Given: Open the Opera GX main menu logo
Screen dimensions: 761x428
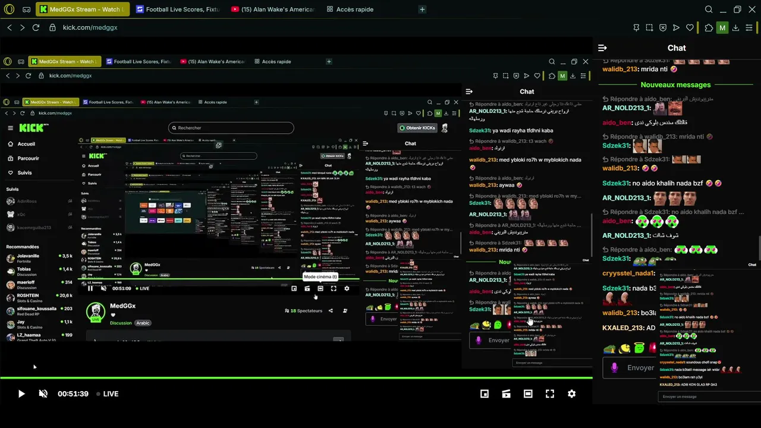Looking at the screenshot, I should pos(8,10).
